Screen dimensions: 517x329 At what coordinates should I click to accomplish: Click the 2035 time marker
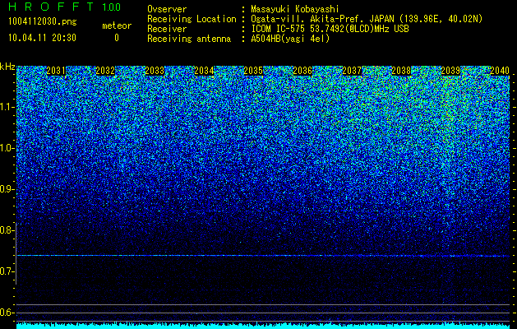coord(253,71)
